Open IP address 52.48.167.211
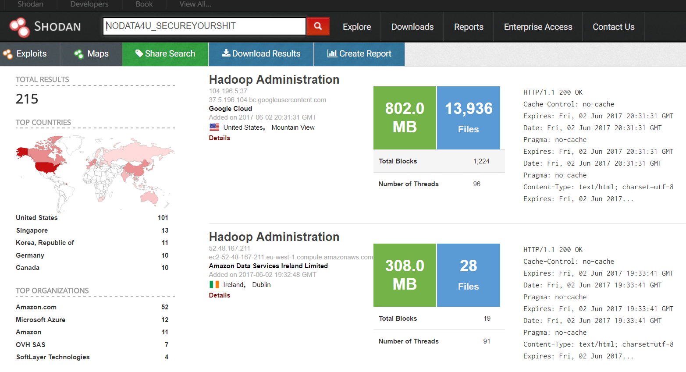Screen dimensions: 686x372 230,248
